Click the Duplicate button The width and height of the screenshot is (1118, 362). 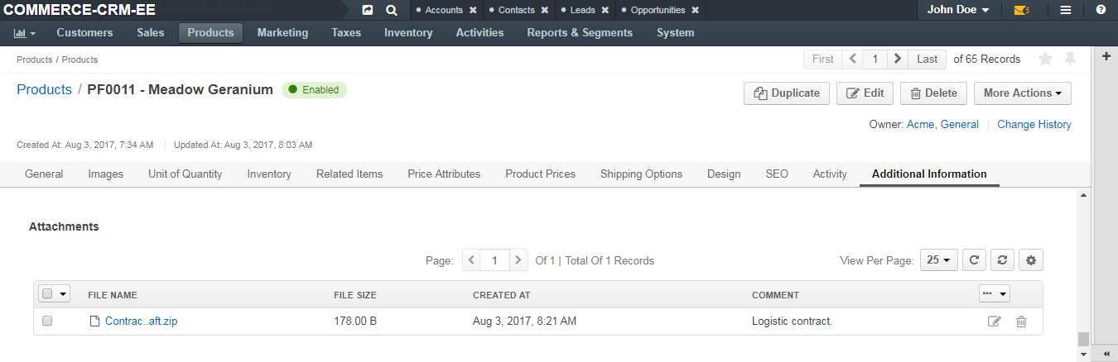pyautogui.click(x=787, y=93)
